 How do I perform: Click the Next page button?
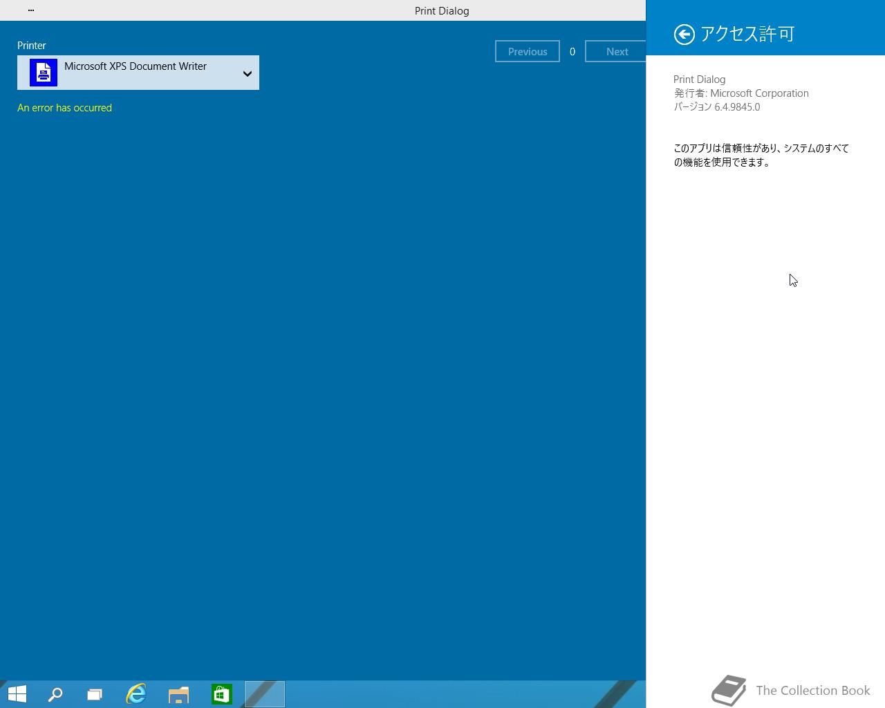(616, 51)
